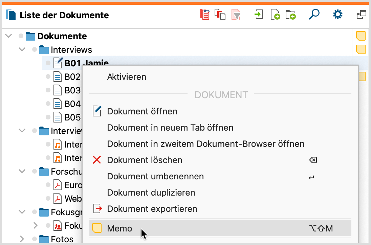Screen dimensions: 371x245
Task: Click the Fotos folder icon
Action: tap(44, 239)
